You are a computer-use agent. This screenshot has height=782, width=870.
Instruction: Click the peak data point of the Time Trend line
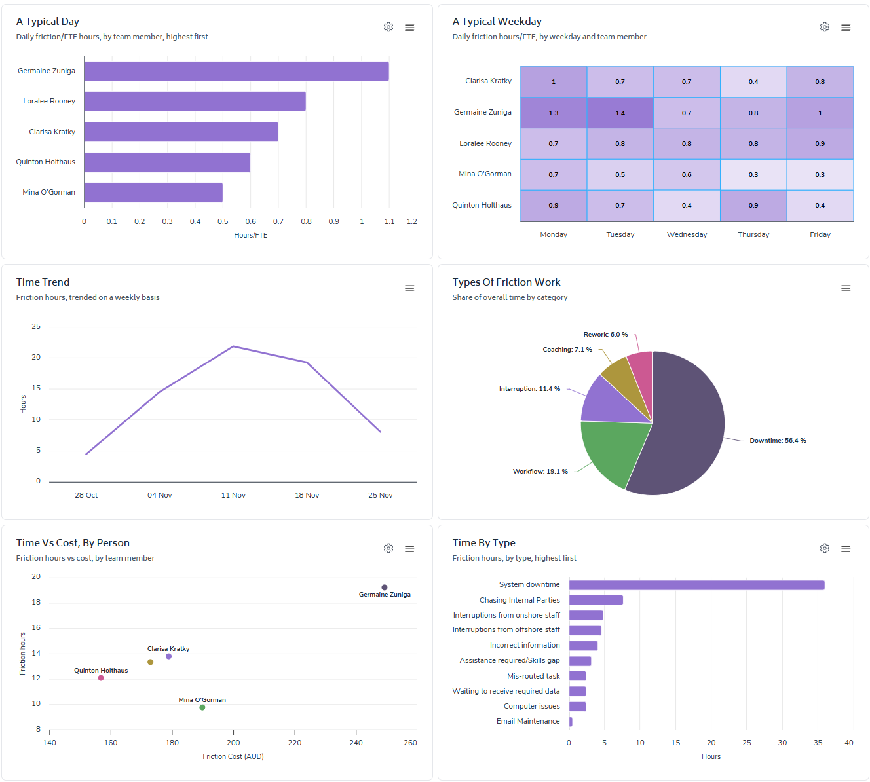tap(233, 346)
